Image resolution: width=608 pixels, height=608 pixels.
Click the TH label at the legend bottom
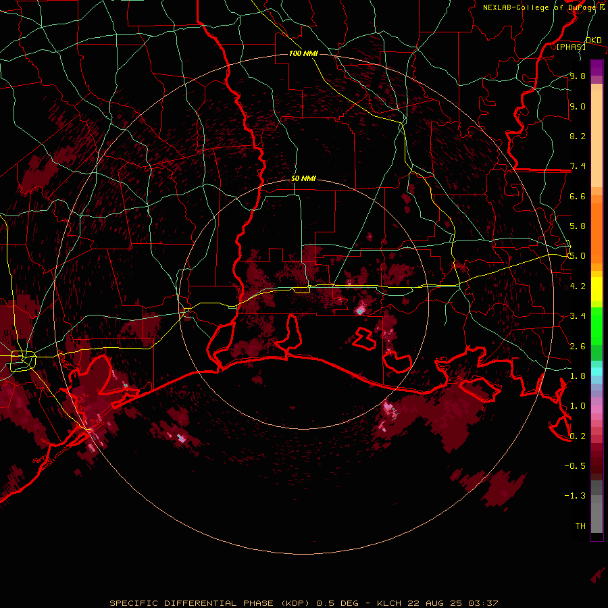click(x=580, y=526)
